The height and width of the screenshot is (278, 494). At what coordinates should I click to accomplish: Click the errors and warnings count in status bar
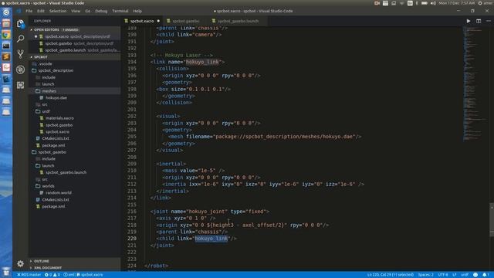click(52, 275)
